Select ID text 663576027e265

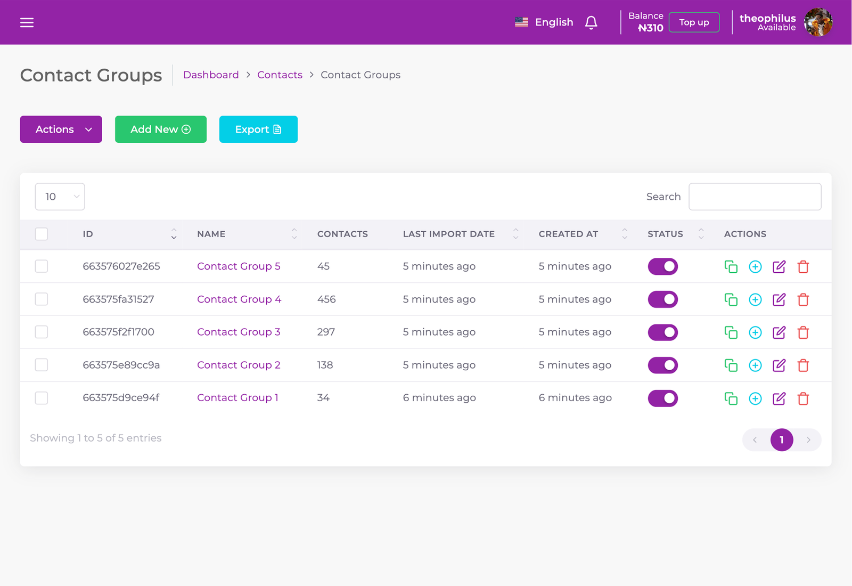coord(121,266)
